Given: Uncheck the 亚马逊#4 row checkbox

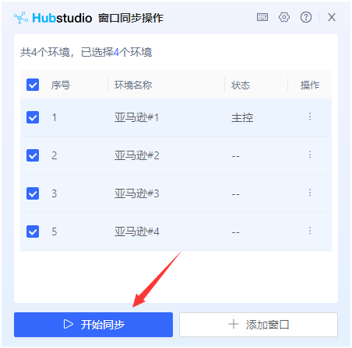Looking at the screenshot, I should [x=33, y=231].
